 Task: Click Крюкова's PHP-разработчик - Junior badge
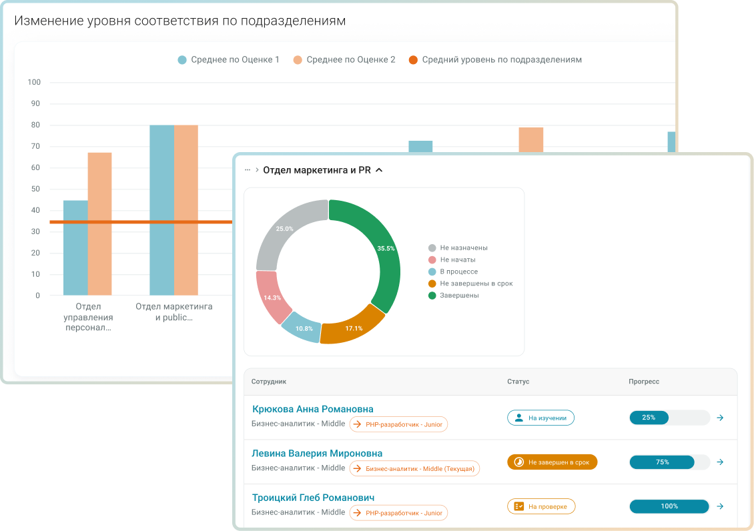[x=398, y=424]
